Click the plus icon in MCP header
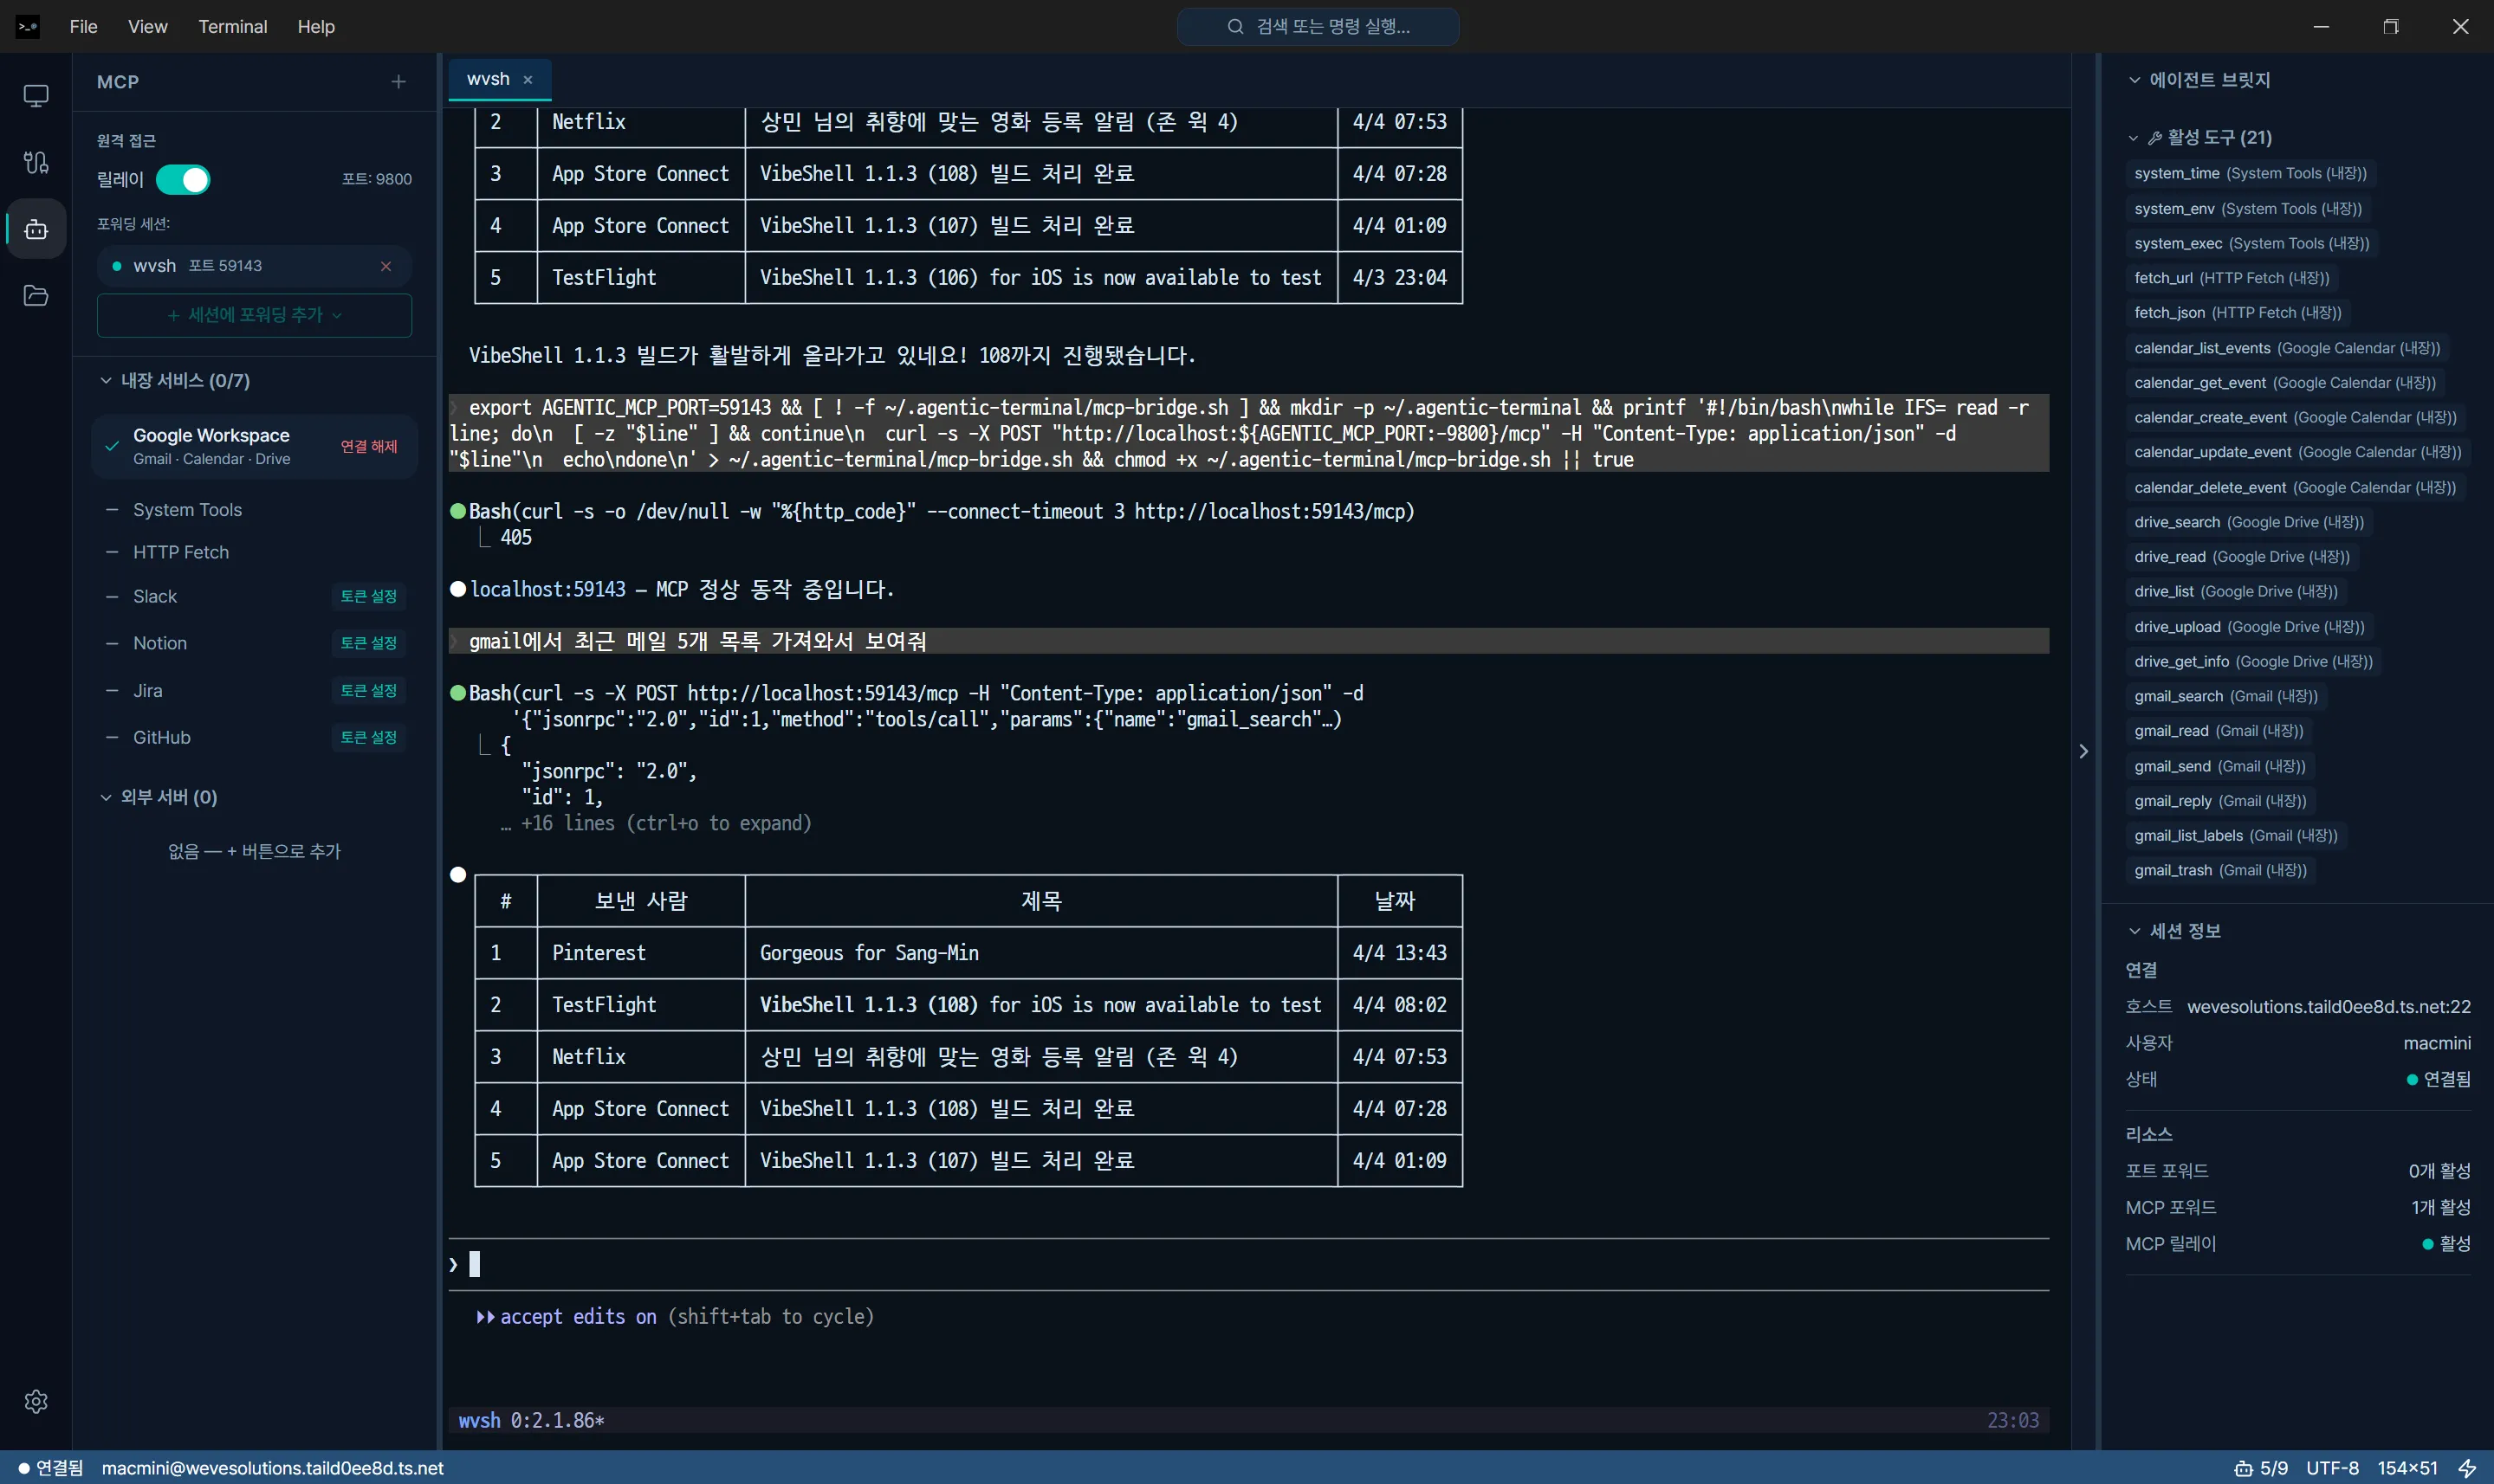This screenshot has width=2494, height=1484. (x=398, y=82)
